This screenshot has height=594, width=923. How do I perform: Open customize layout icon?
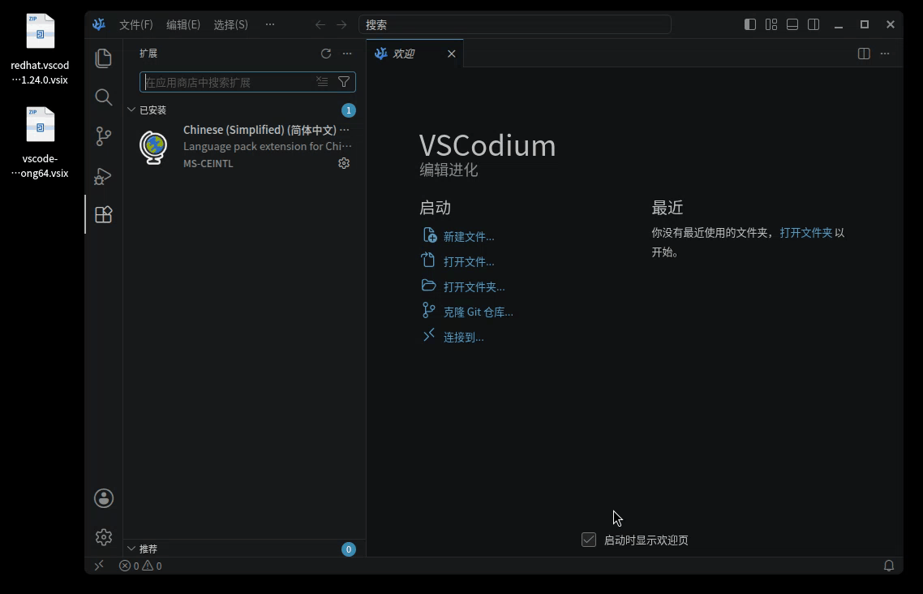pyautogui.click(x=771, y=24)
